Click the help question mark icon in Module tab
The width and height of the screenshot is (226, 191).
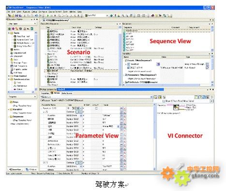[212, 97]
